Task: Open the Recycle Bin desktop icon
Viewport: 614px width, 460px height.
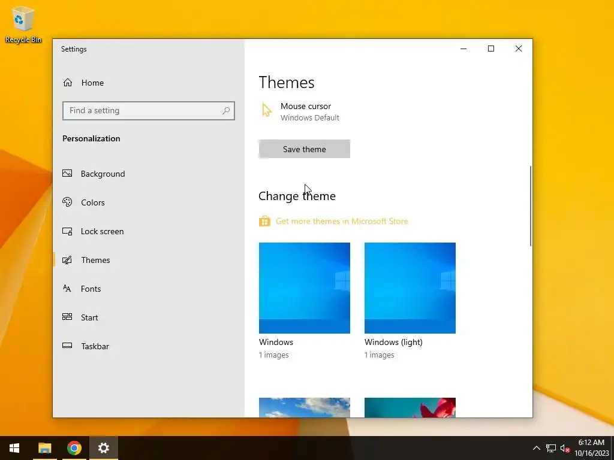Action: [23, 25]
